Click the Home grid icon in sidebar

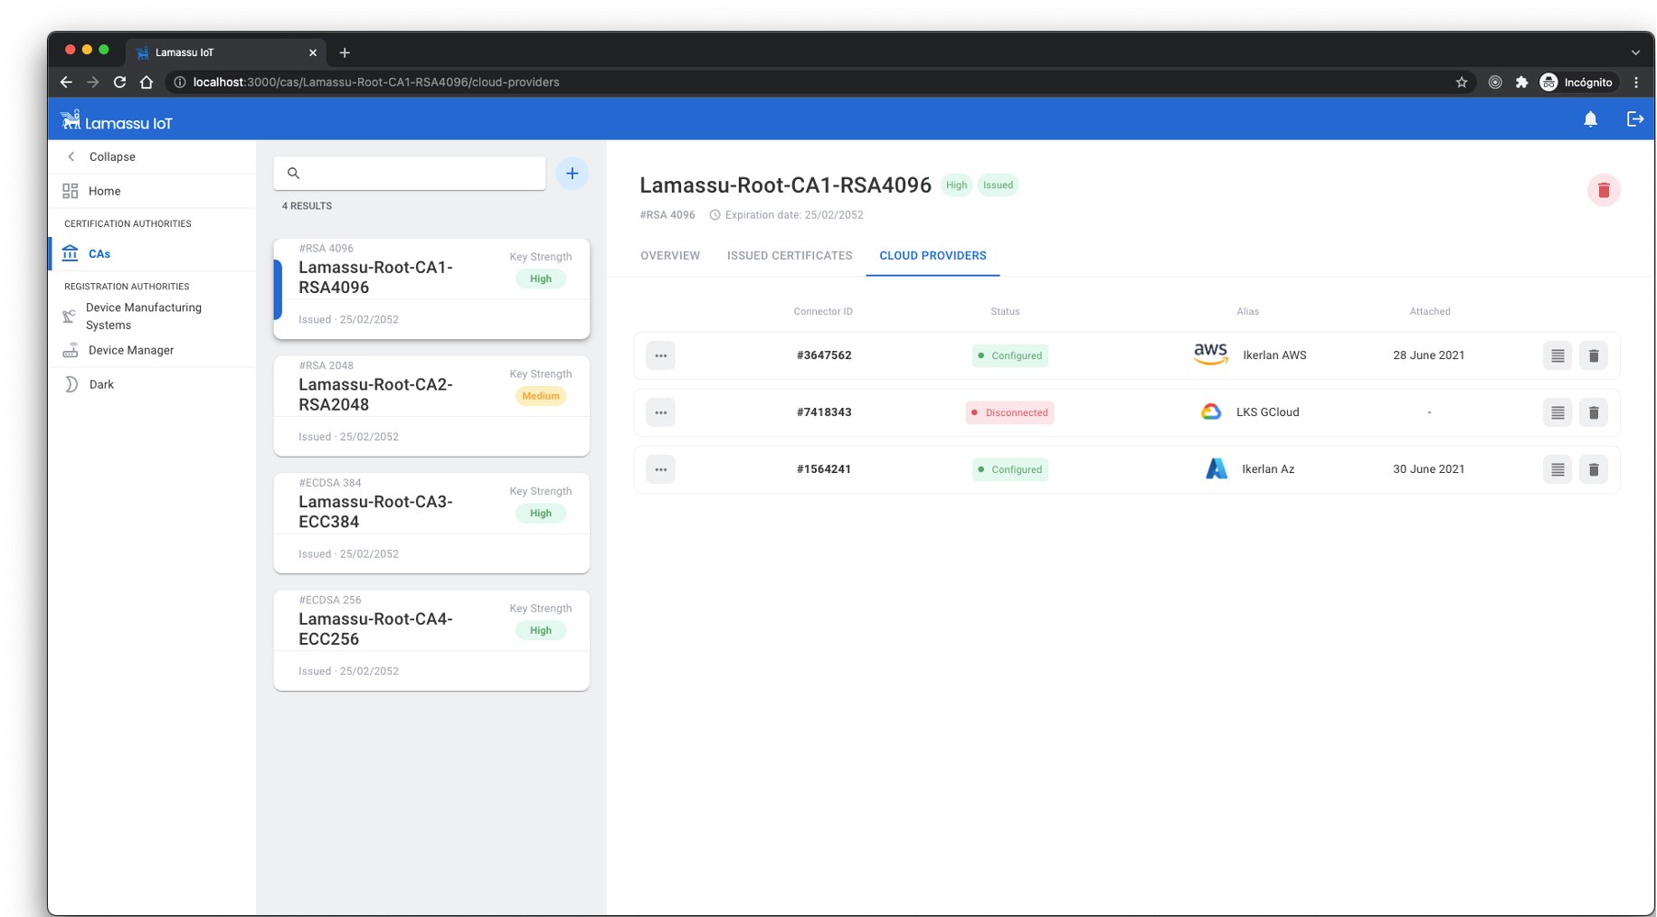(70, 191)
